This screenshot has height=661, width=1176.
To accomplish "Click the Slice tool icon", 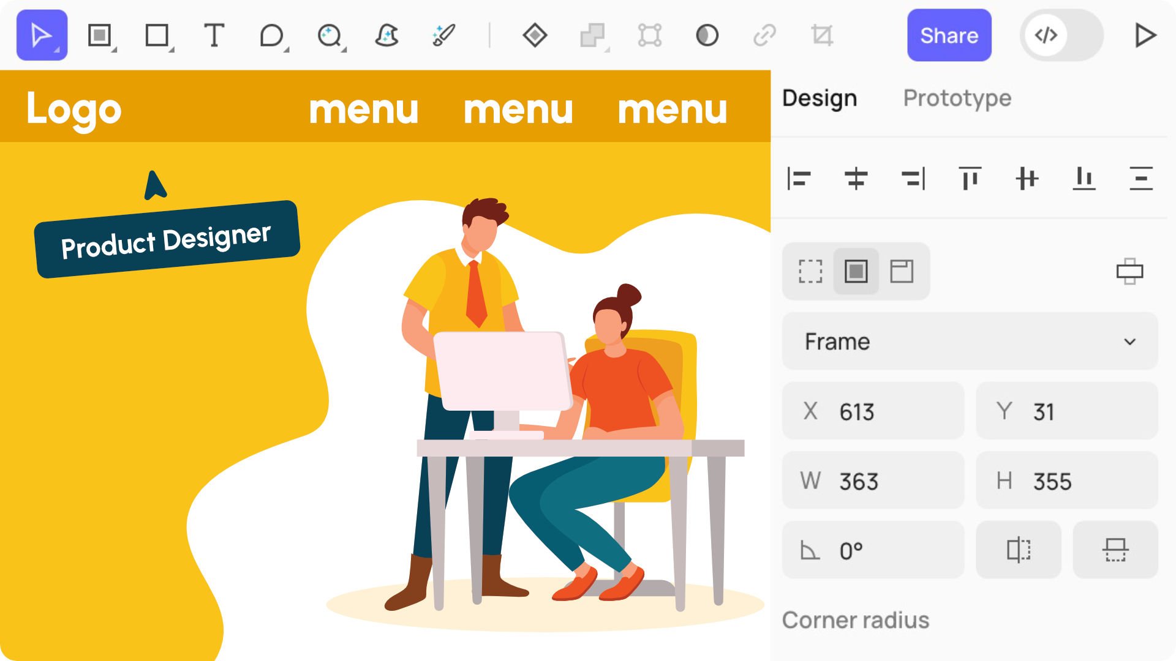I will pyautogui.click(x=821, y=35).
